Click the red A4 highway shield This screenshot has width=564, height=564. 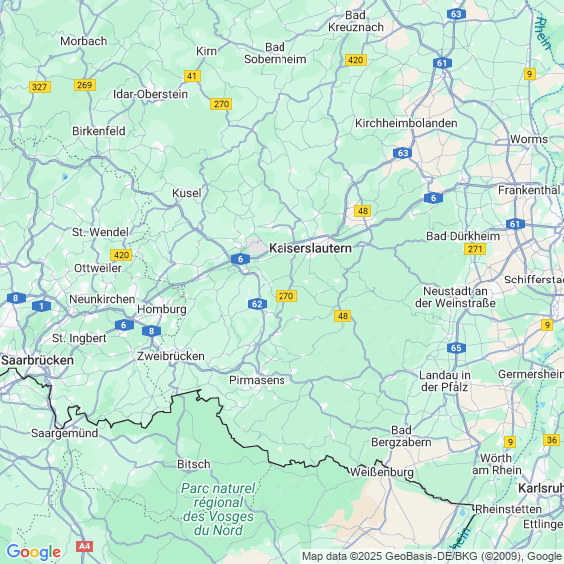(84, 546)
